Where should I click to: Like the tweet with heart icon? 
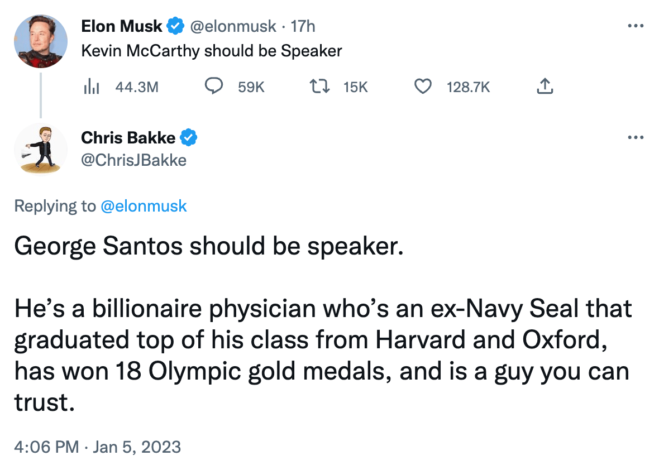click(x=424, y=87)
